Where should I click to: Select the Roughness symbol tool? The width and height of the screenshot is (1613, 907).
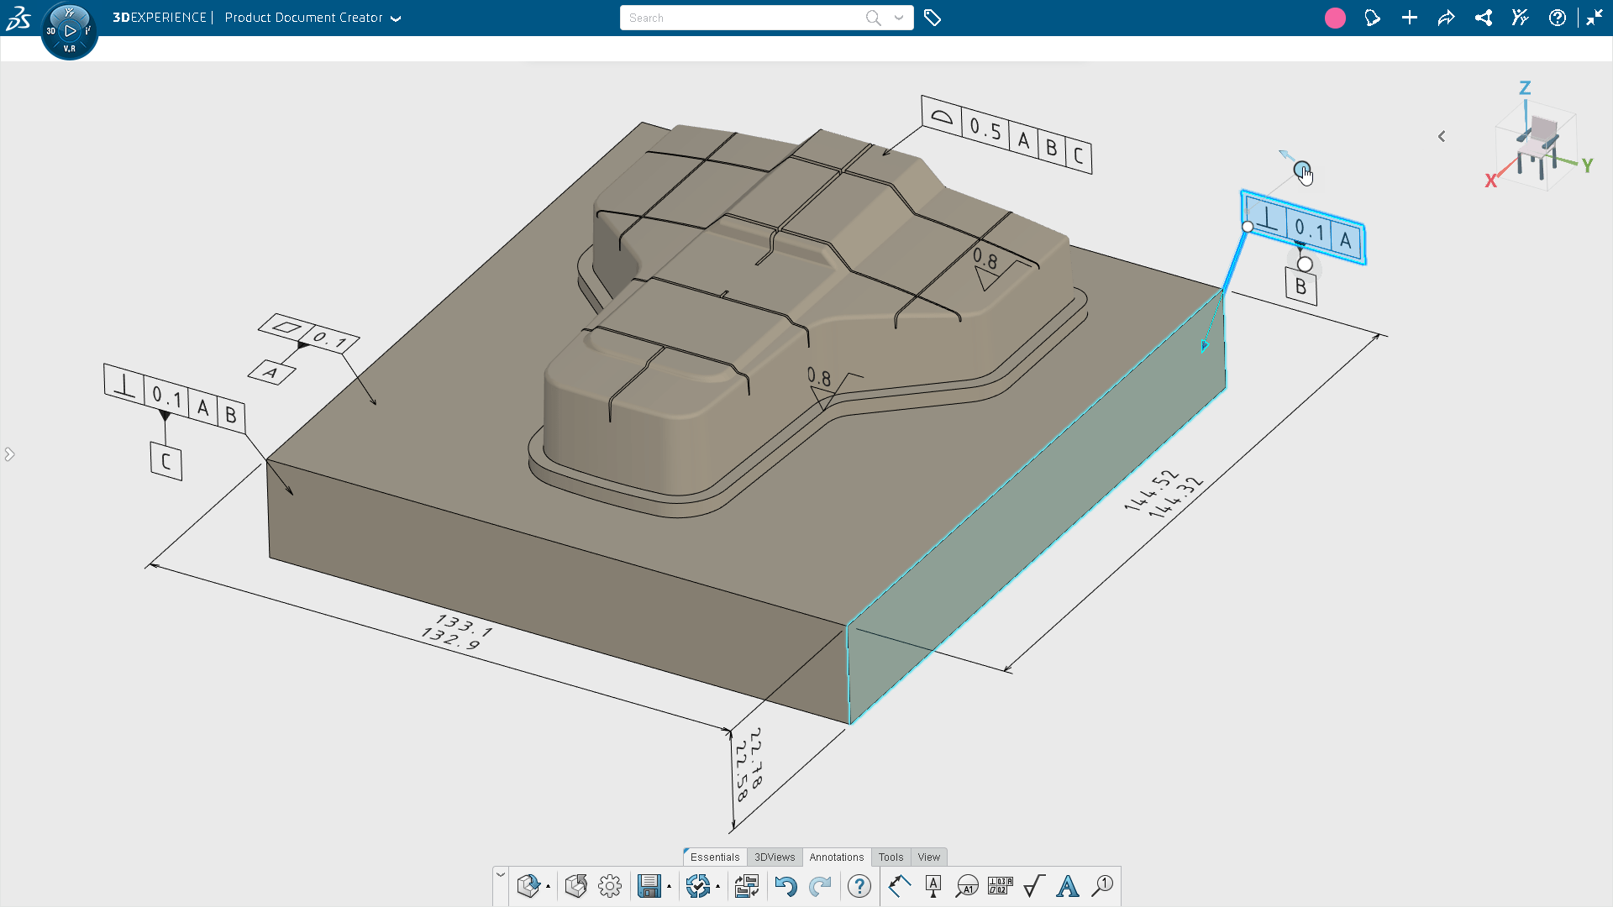click(x=1034, y=886)
